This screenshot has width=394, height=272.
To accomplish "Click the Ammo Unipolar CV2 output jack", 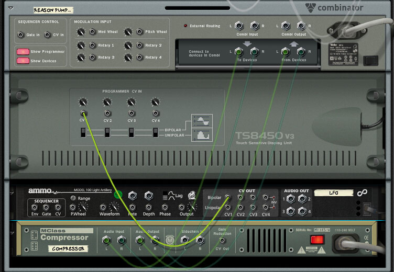I will pyautogui.click(x=240, y=207).
